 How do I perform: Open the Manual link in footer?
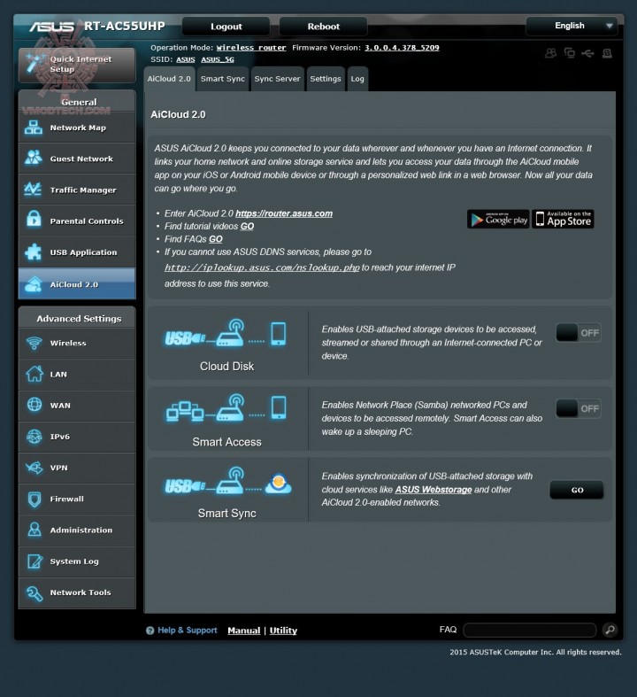point(243,631)
